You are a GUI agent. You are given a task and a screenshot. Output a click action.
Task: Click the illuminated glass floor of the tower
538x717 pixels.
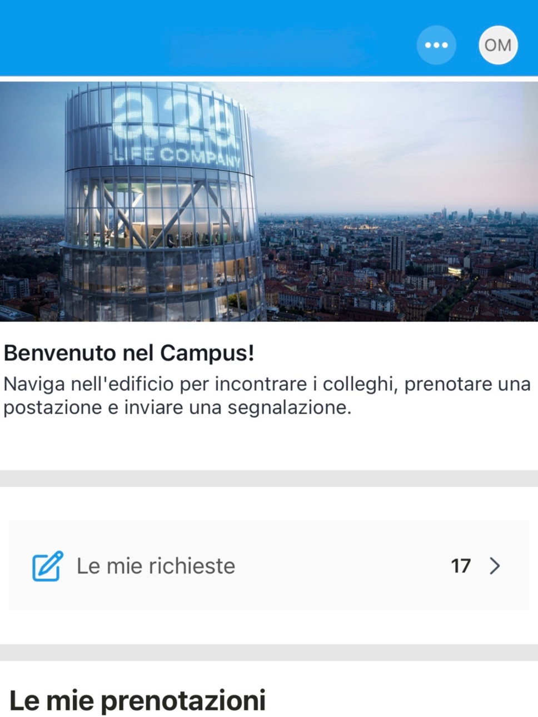161,211
